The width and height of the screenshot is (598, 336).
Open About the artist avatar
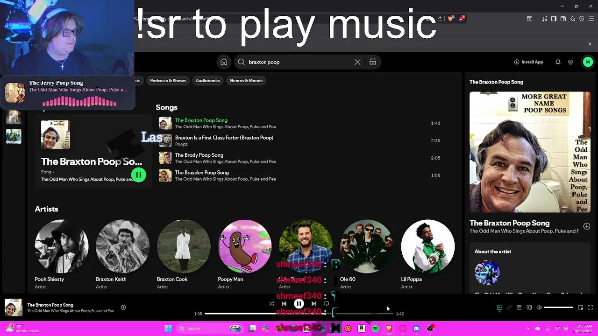(x=487, y=273)
